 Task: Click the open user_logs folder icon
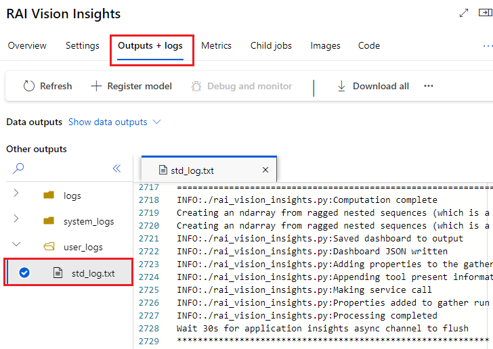[x=49, y=247]
